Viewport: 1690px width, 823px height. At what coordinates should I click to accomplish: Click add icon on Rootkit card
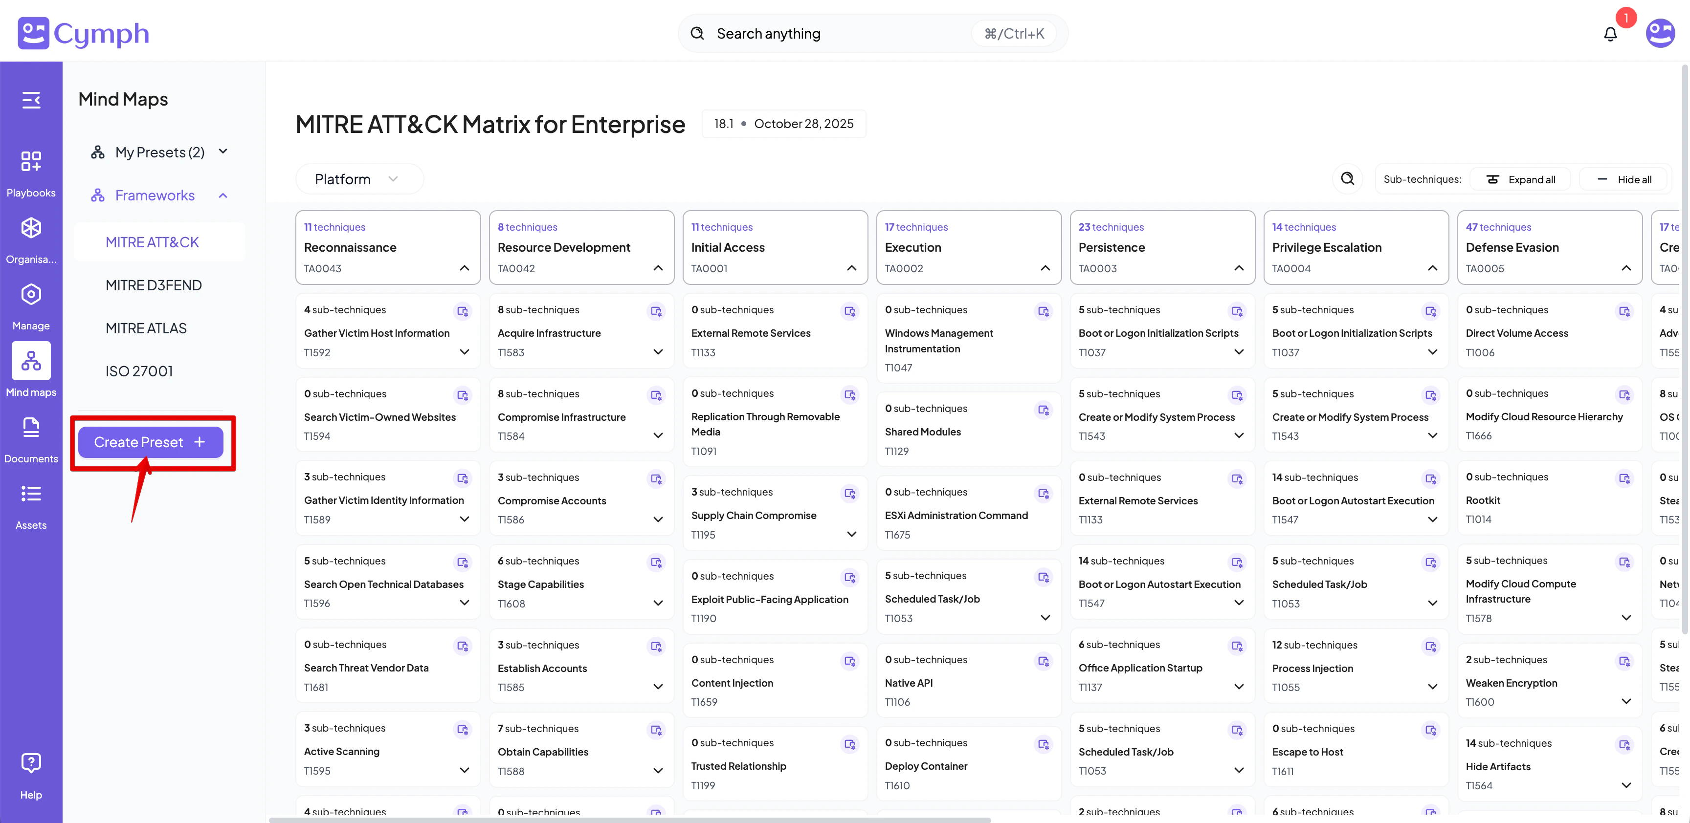click(1624, 478)
